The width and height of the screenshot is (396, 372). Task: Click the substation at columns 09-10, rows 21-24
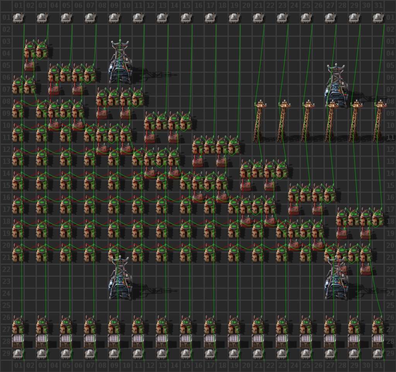(x=120, y=278)
